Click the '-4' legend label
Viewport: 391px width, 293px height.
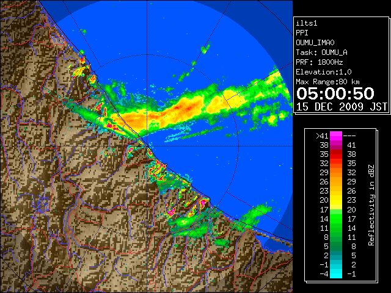pyautogui.click(x=324, y=274)
